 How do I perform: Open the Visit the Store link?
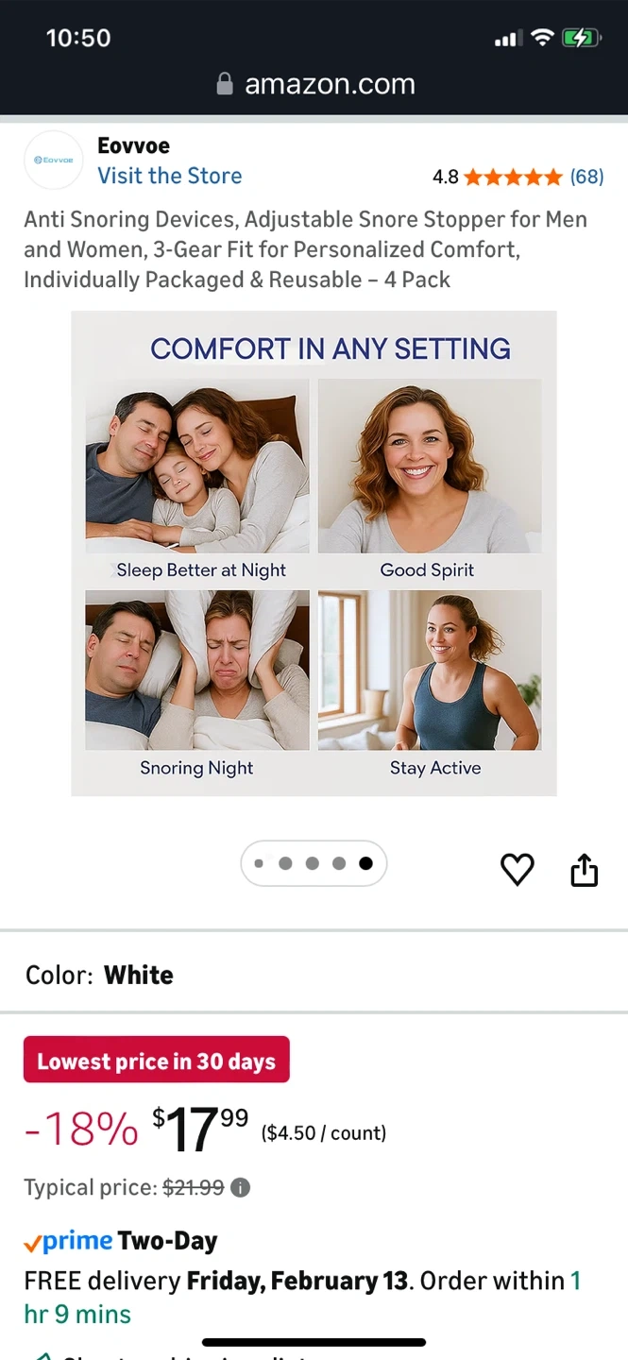[x=170, y=176]
